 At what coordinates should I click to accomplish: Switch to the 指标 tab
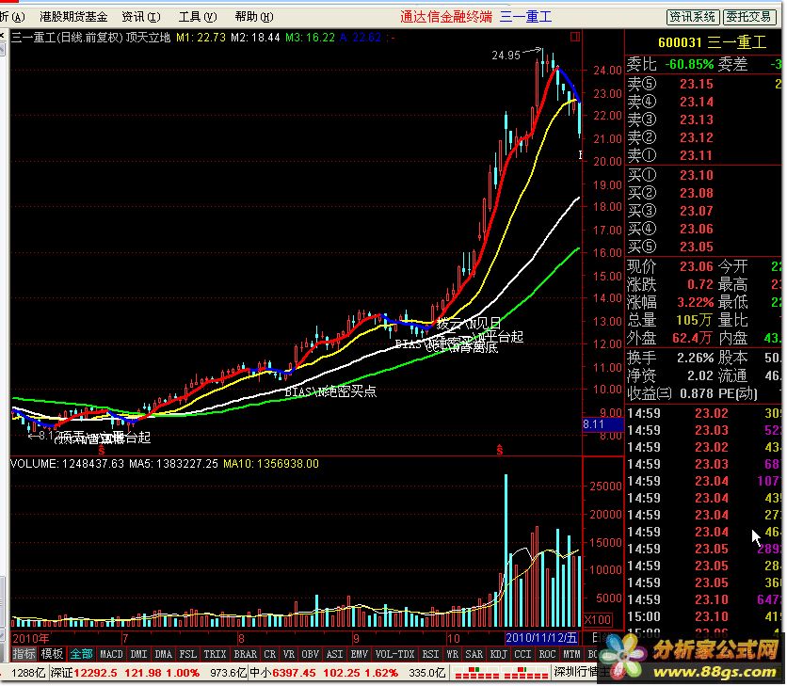24,654
